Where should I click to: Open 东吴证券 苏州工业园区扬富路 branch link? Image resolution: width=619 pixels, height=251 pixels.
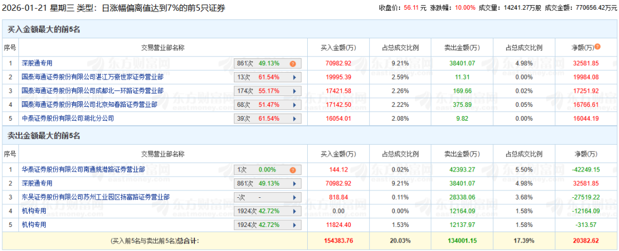[x=96, y=197]
